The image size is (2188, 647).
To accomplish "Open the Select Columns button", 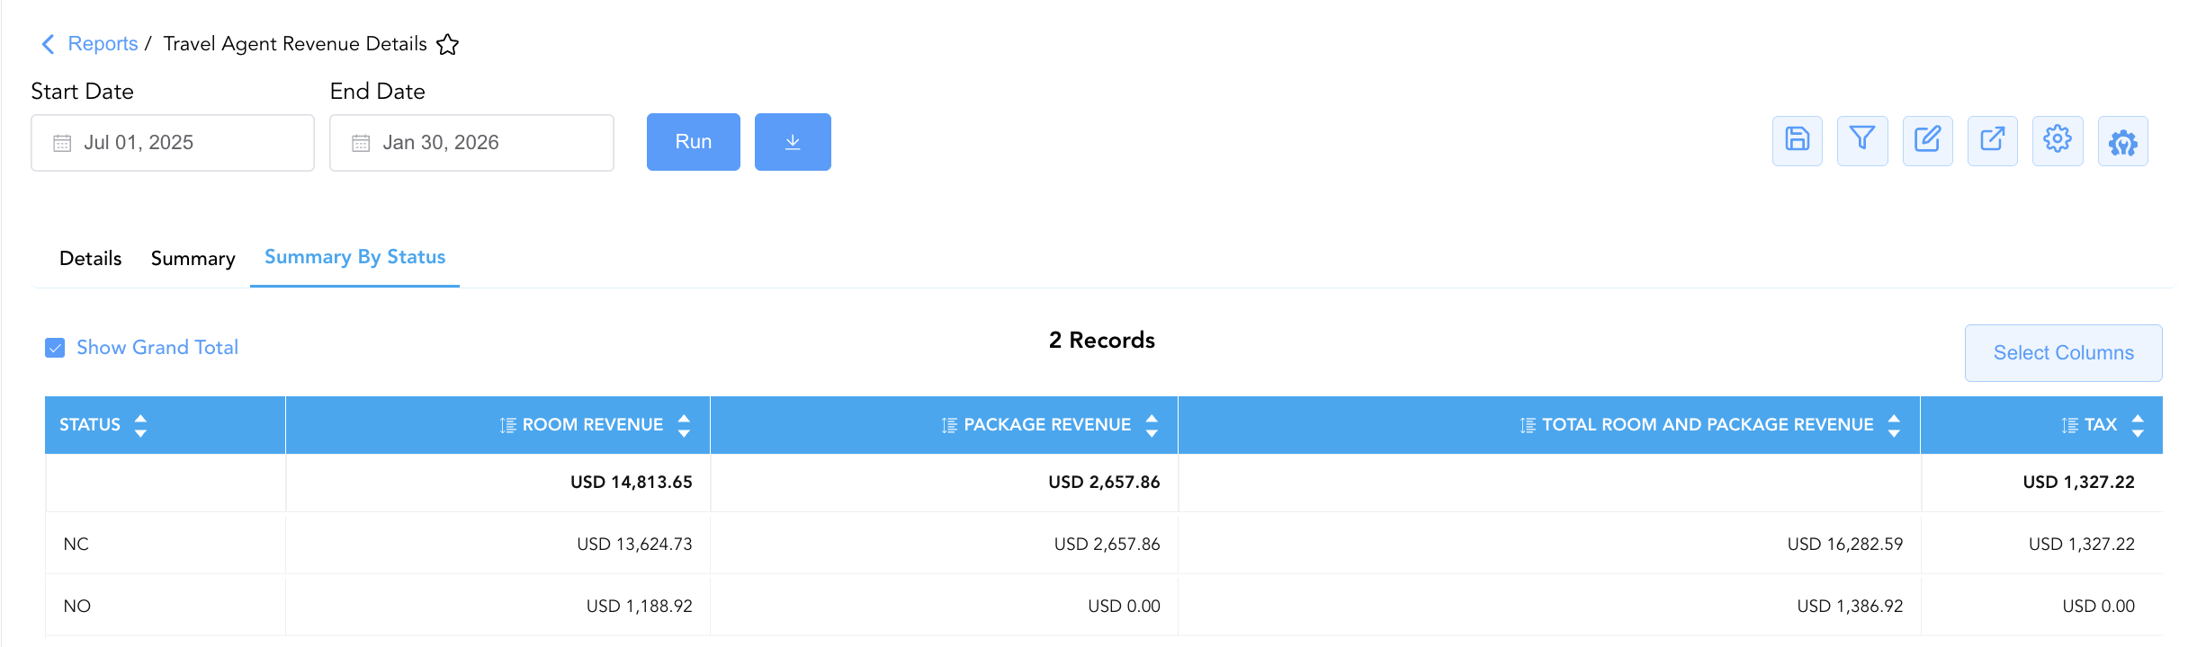I will [2064, 353].
